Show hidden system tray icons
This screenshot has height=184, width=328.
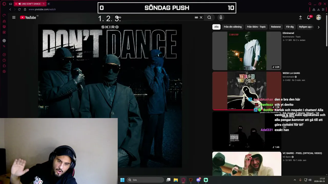[x=295, y=180]
